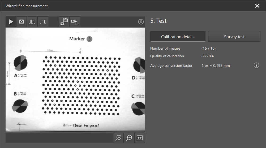Open the image toolbar info icon

coord(141,22)
